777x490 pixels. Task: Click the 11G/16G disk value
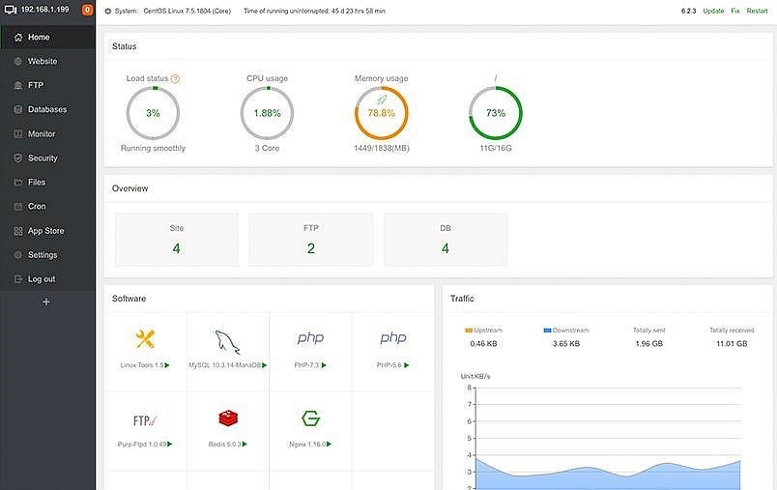(x=496, y=148)
